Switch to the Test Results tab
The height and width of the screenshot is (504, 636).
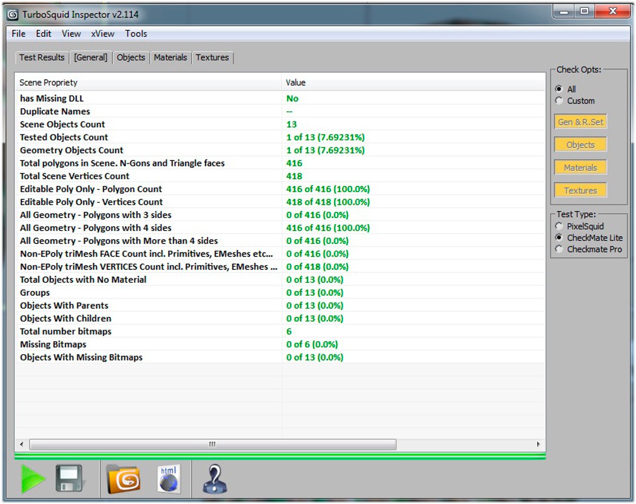pos(42,57)
